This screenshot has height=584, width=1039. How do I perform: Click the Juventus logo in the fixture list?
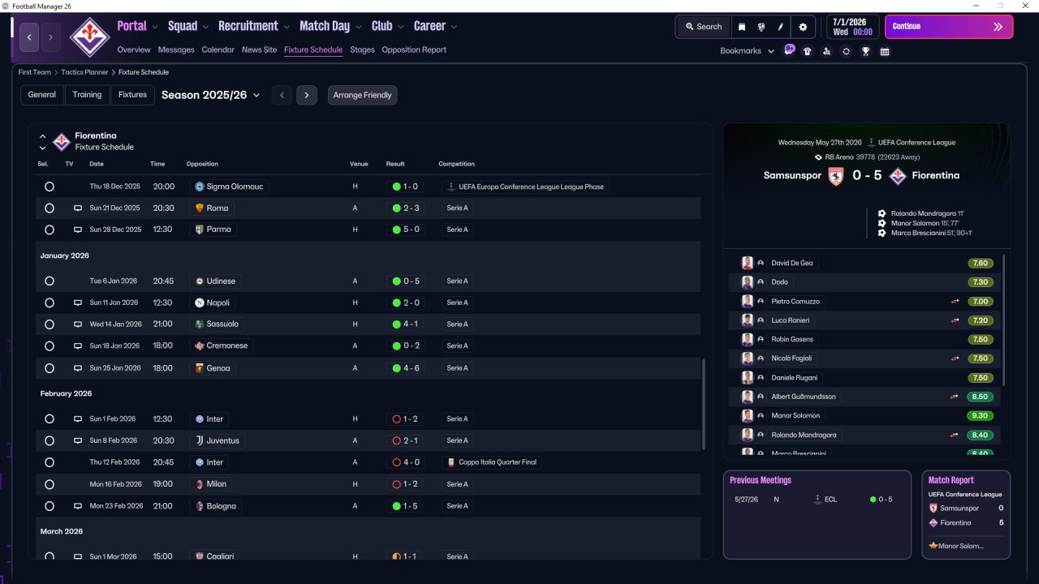click(x=200, y=440)
